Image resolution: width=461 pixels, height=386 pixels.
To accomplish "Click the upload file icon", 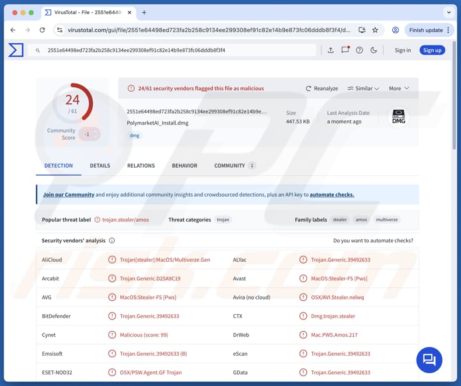I will (330, 50).
